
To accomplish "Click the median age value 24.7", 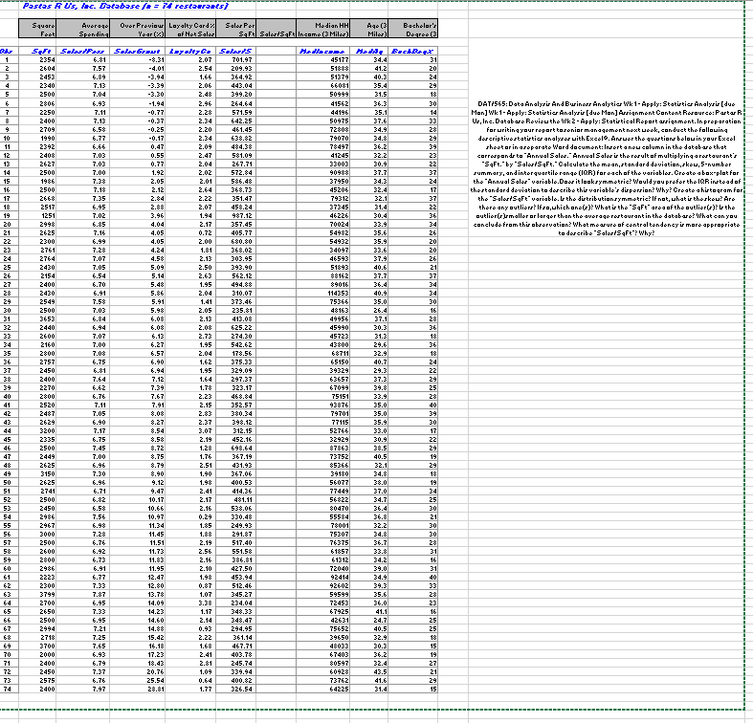I will tap(381, 621).
